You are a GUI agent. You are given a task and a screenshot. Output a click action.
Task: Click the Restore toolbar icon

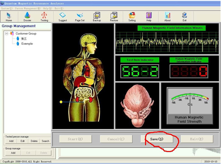tap(114, 17)
